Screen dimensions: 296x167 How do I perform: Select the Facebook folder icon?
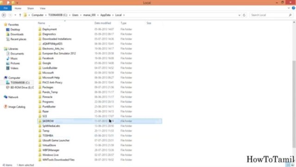[x=40, y=58]
